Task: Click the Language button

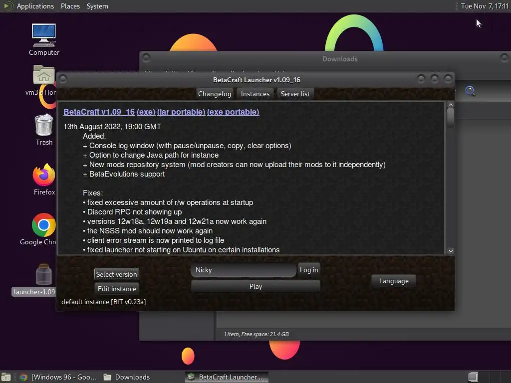Action: [x=394, y=281]
